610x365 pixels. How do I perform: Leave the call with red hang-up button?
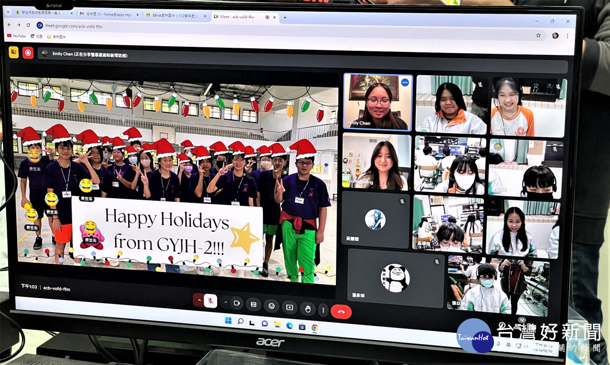341,311
